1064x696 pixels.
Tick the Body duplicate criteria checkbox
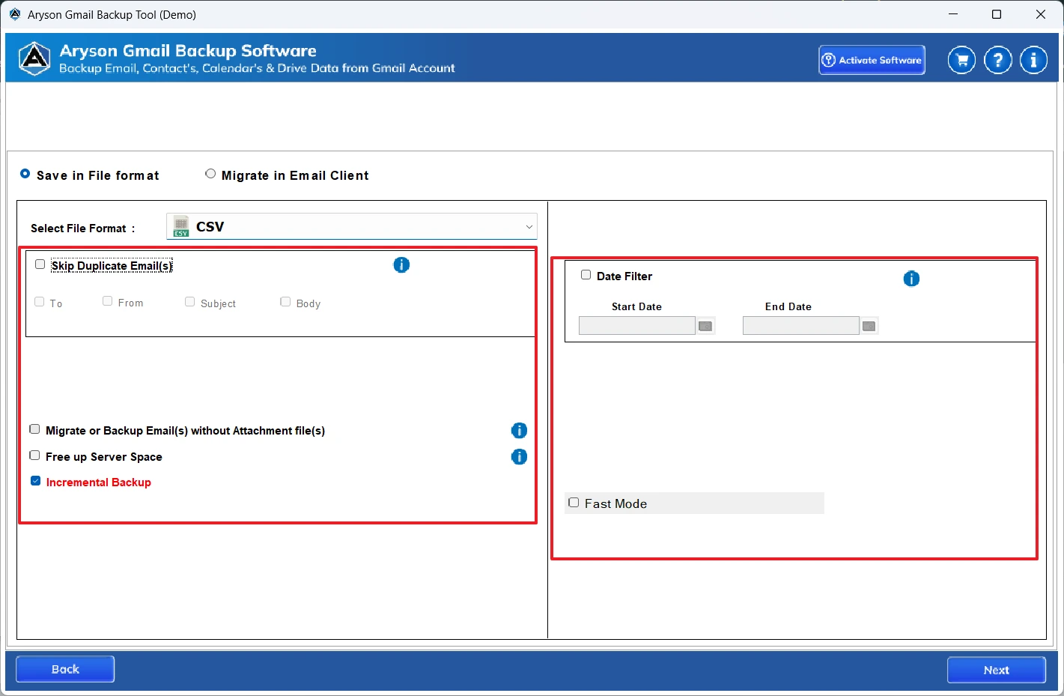click(x=285, y=302)
